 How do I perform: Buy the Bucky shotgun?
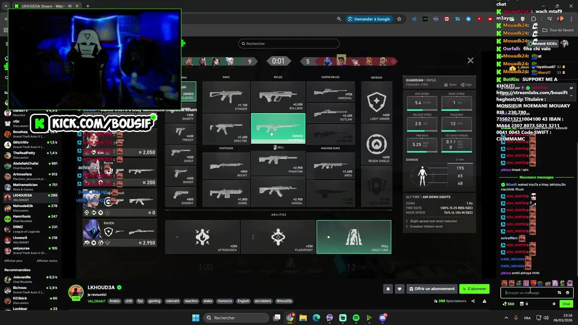[x=226, y=165]
